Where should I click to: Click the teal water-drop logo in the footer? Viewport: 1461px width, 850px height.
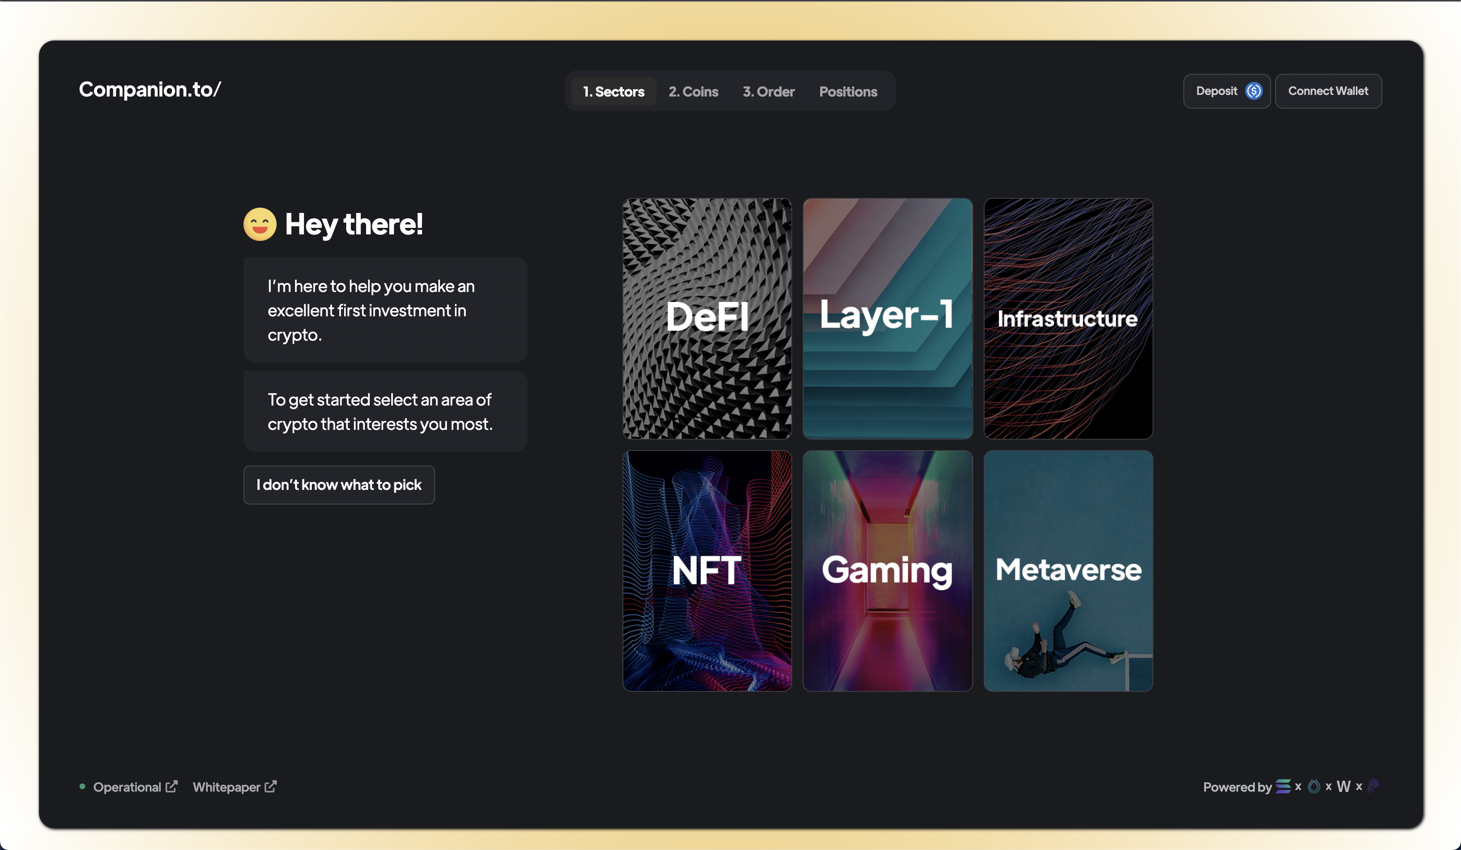click(x=1314, y=786)
